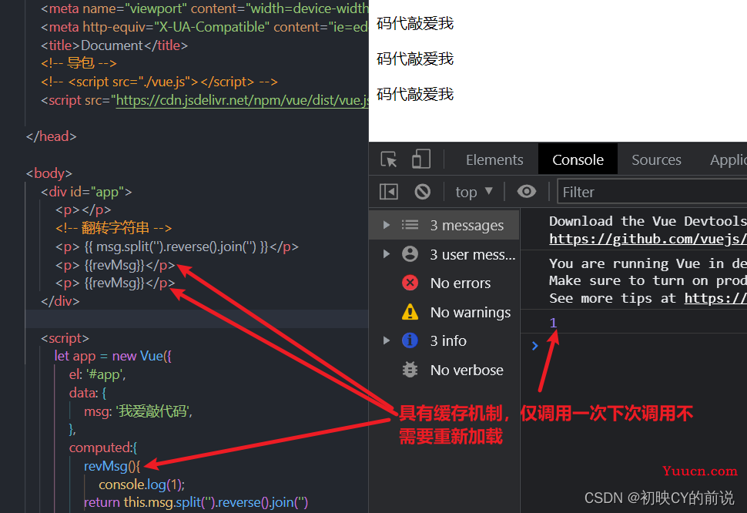747x513 pixels.
Task: Click the title Document line in editor
Action: [x=114, y=45]
